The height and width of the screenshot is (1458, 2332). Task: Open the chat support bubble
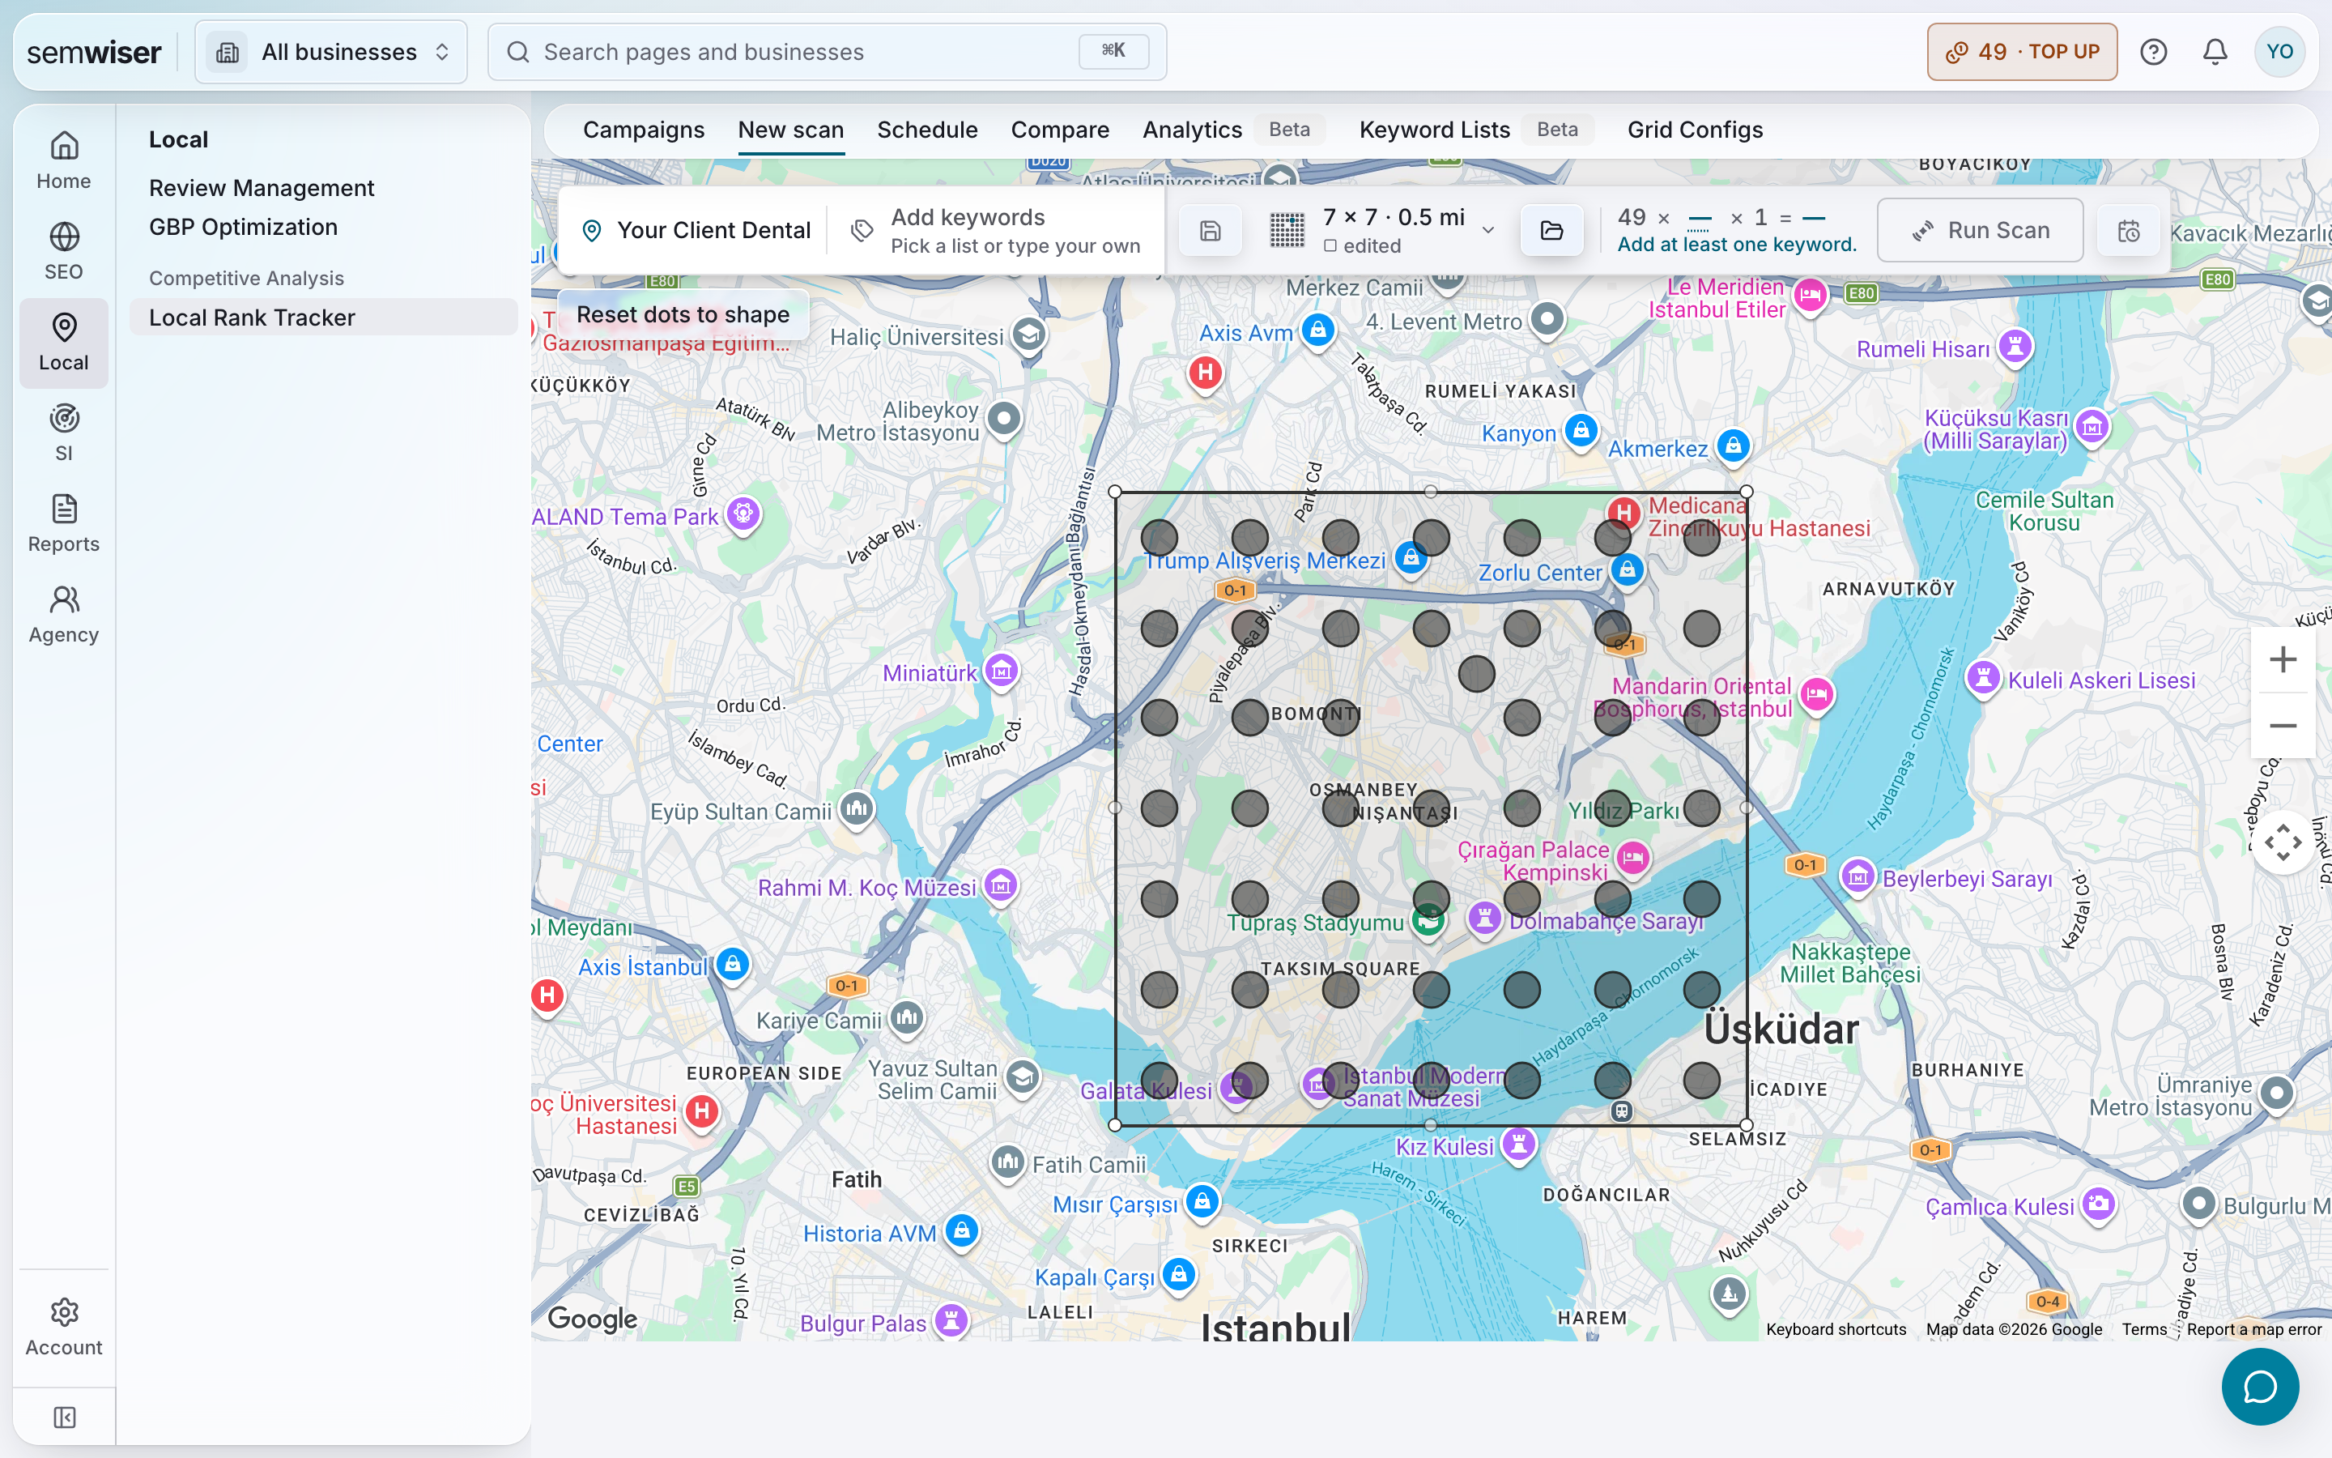click(2260, 1387)
